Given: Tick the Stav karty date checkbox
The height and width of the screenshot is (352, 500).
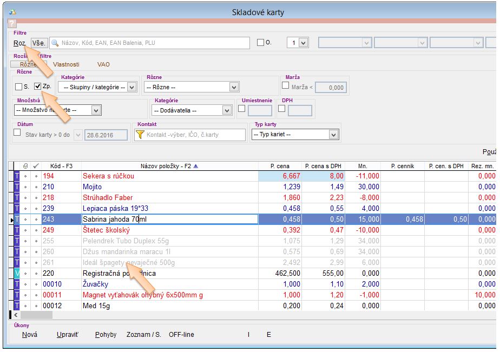Looking at the screenshot, I should coord(17,132).
